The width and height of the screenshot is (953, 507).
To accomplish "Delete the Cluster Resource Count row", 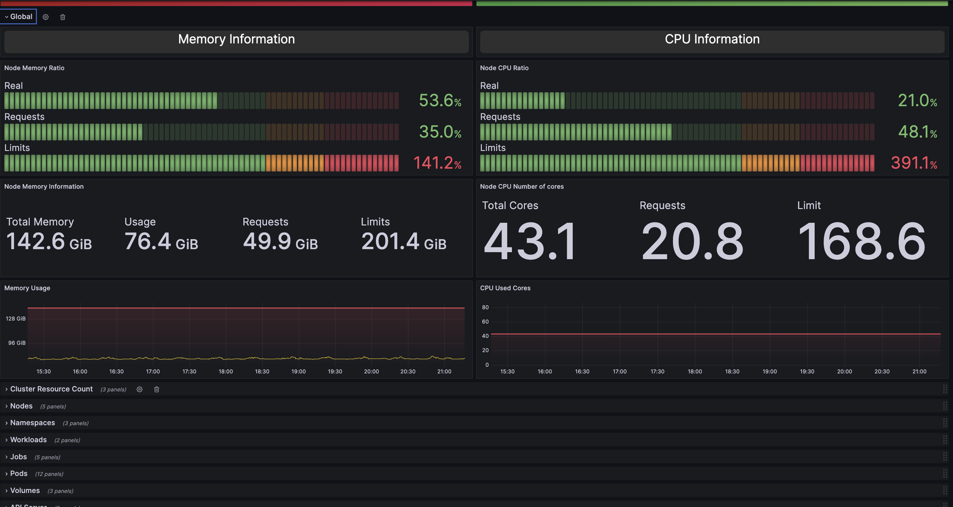I will (x=156, y=389).
